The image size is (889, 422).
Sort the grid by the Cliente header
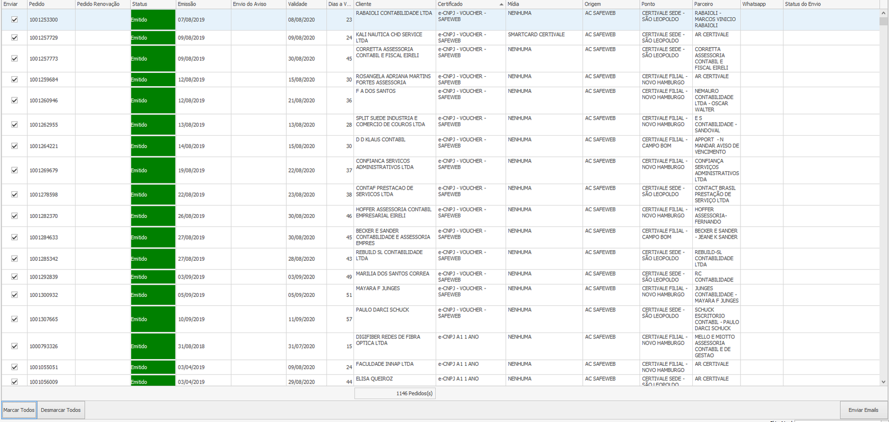pos(394,4)
